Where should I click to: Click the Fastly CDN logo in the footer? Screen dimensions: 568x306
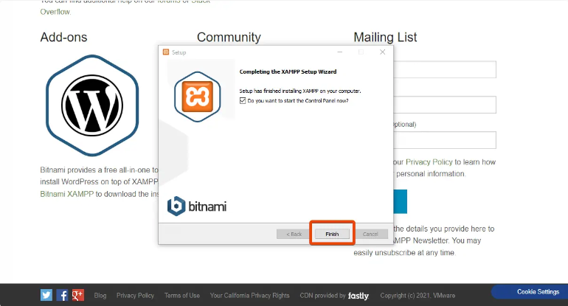pyautogui.click(x=359, y=296)
